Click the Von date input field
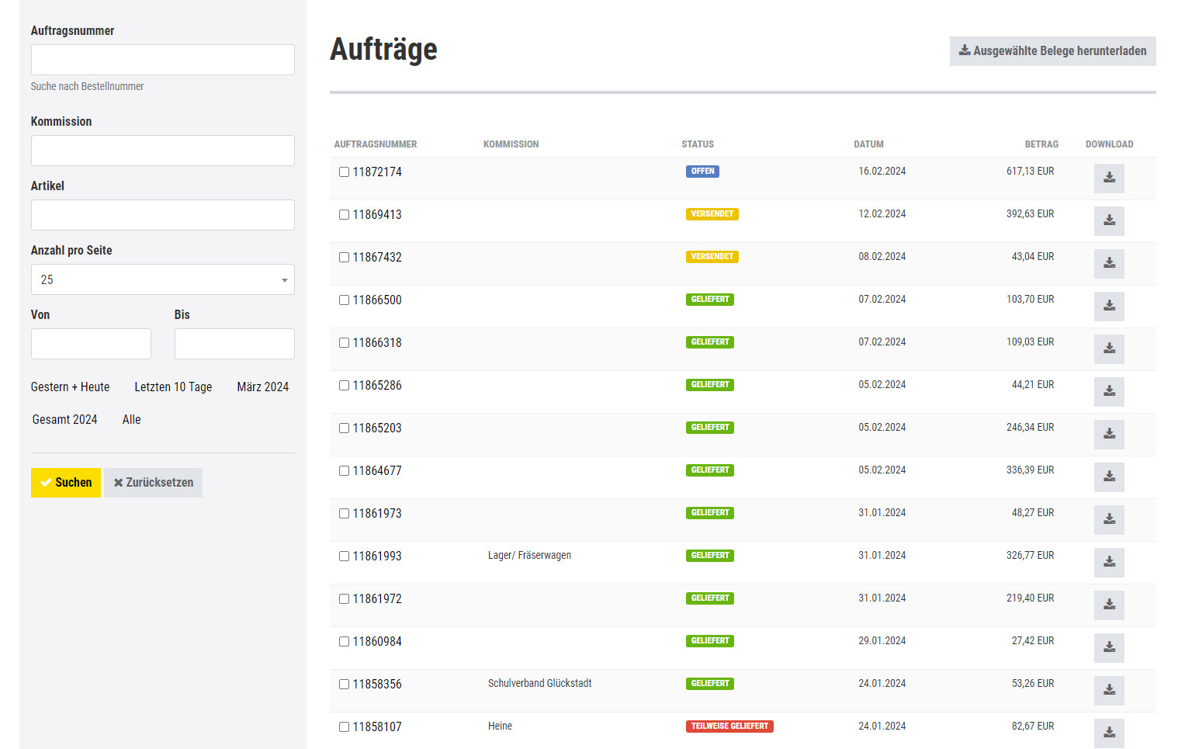1178x749 pixels. click(91, 344)
